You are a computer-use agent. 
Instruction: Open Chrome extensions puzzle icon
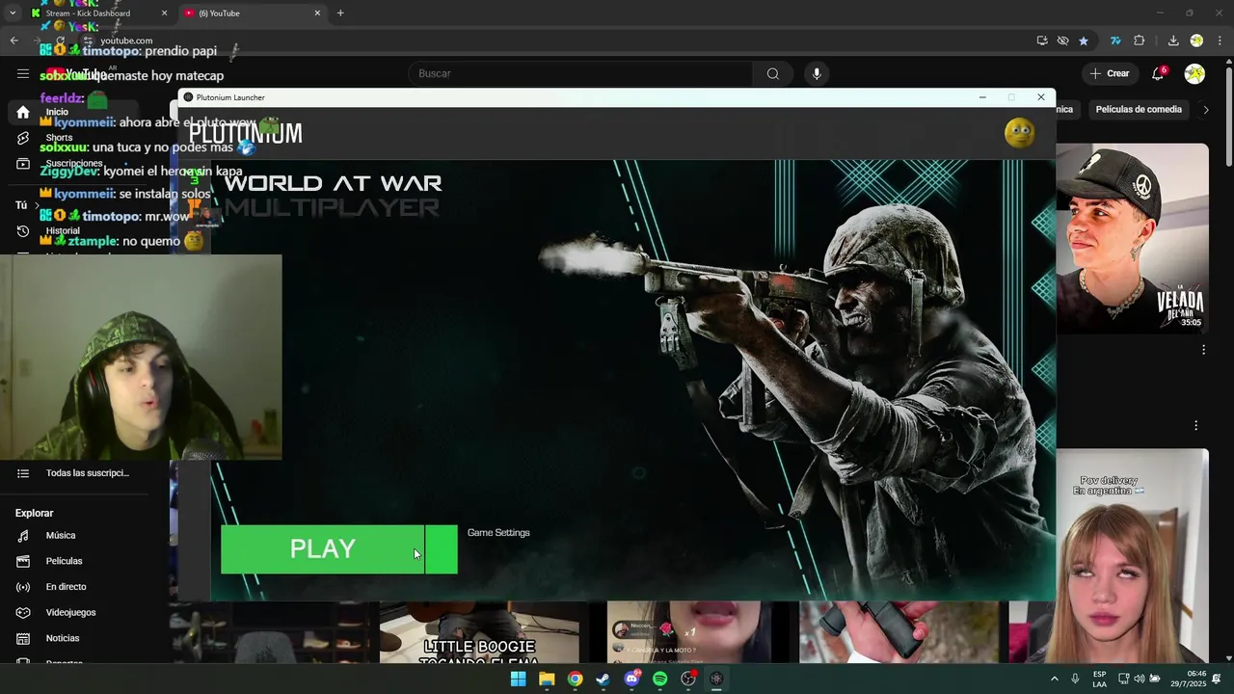1140,40
